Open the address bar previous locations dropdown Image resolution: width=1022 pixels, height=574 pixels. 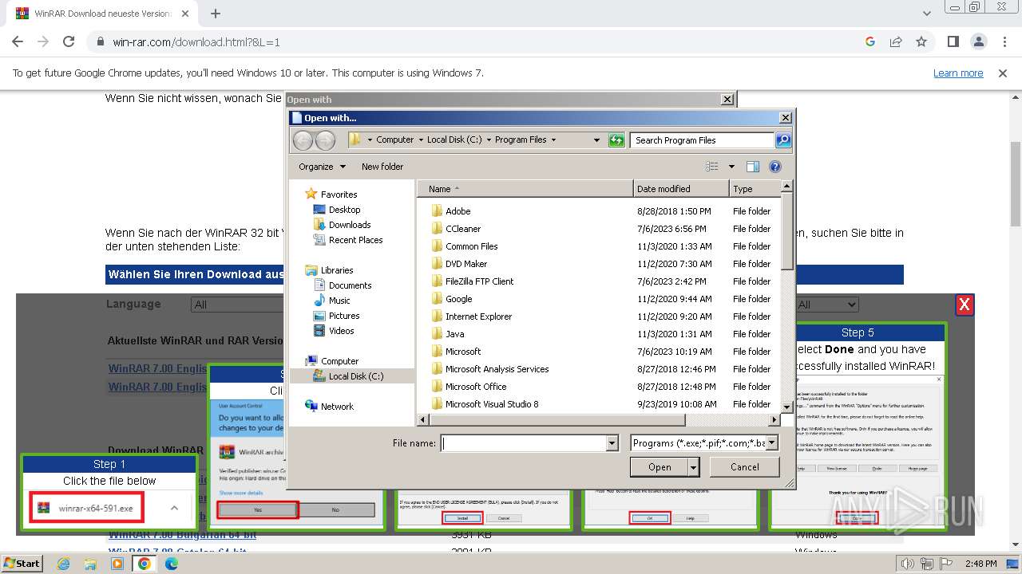point(596,140)
